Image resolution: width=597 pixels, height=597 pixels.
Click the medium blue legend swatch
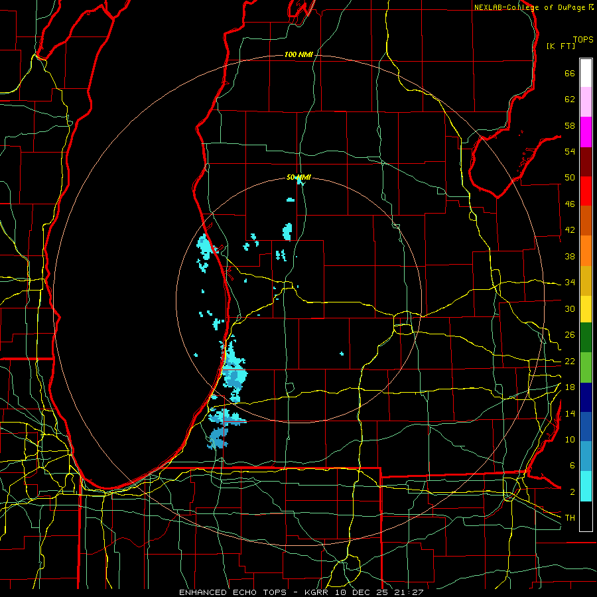coord(586,427)
